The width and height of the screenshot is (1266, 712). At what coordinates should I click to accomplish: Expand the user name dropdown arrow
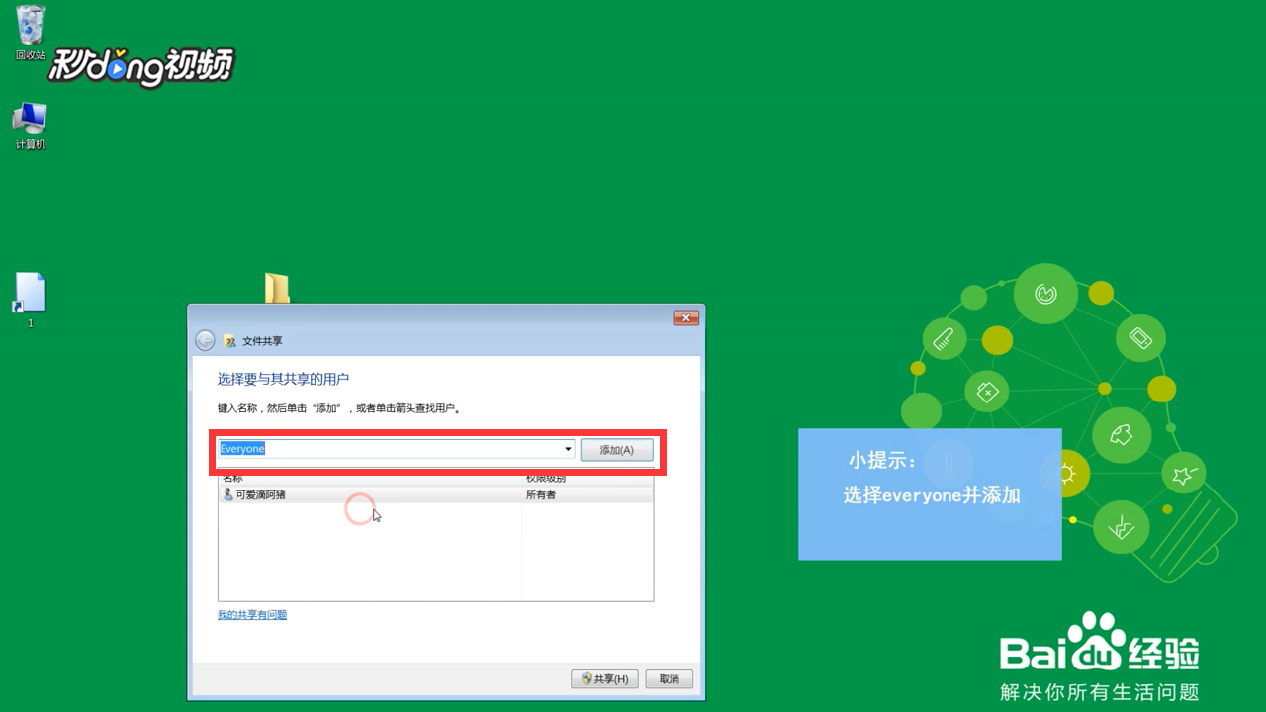point(568,449)
